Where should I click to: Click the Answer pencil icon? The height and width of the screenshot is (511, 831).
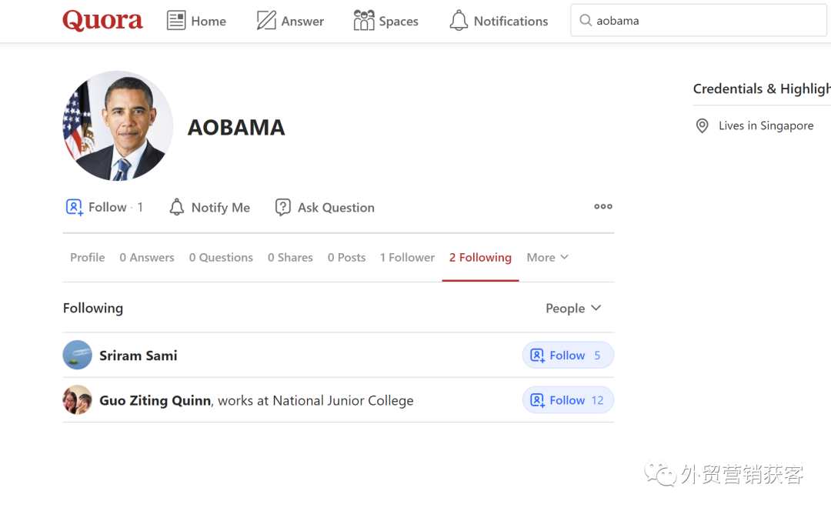266,21
